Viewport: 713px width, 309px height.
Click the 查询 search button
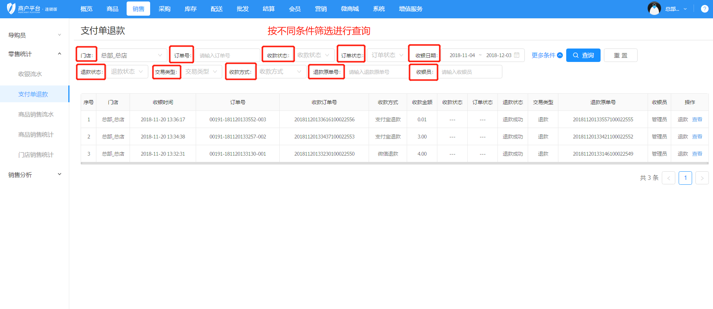tap(583, 55)
